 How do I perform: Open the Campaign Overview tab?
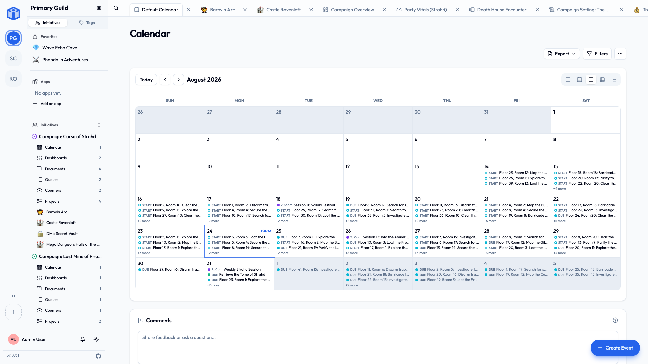[x=349, y=10]
